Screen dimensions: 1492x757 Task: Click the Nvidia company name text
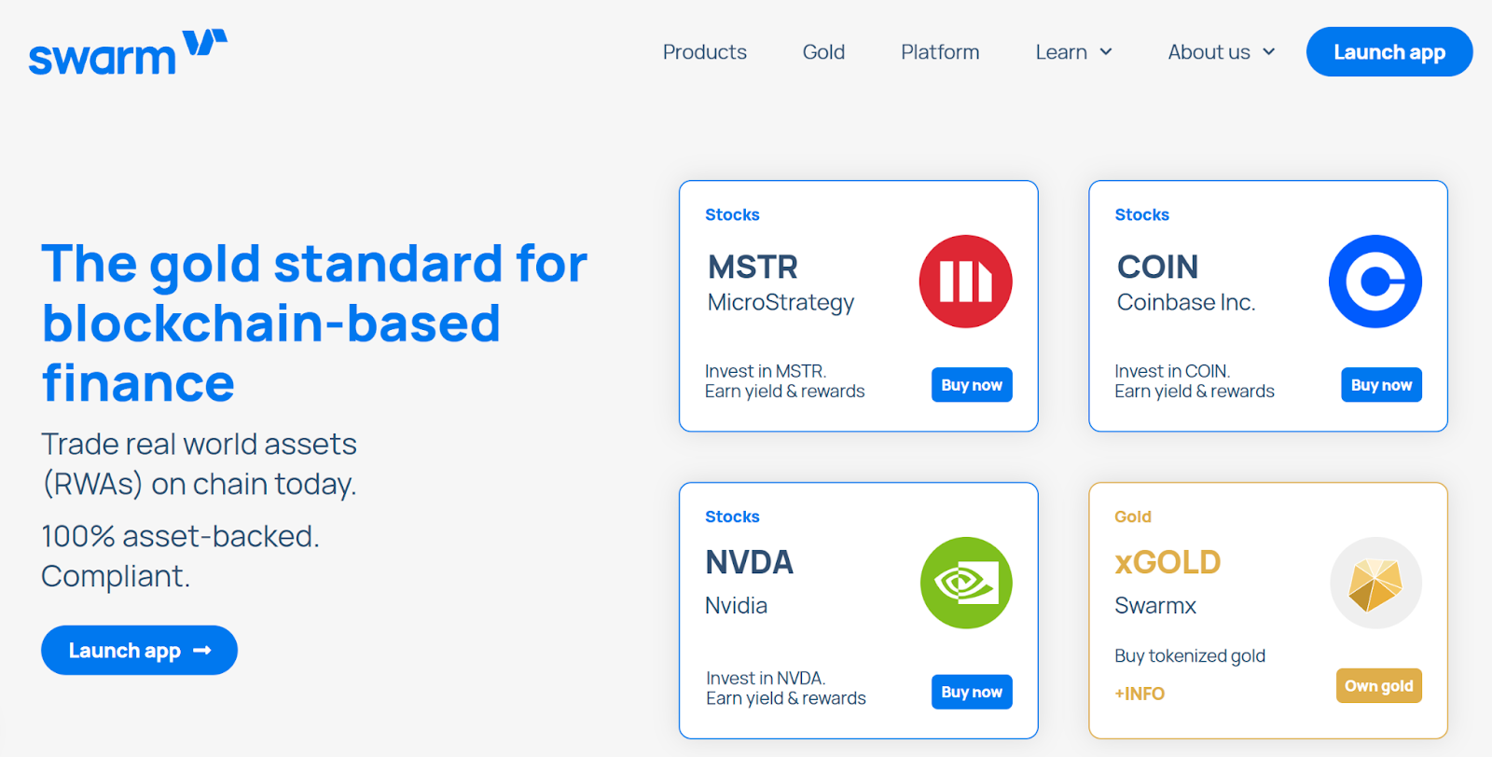pyautogui.click(x=736, y=606)
